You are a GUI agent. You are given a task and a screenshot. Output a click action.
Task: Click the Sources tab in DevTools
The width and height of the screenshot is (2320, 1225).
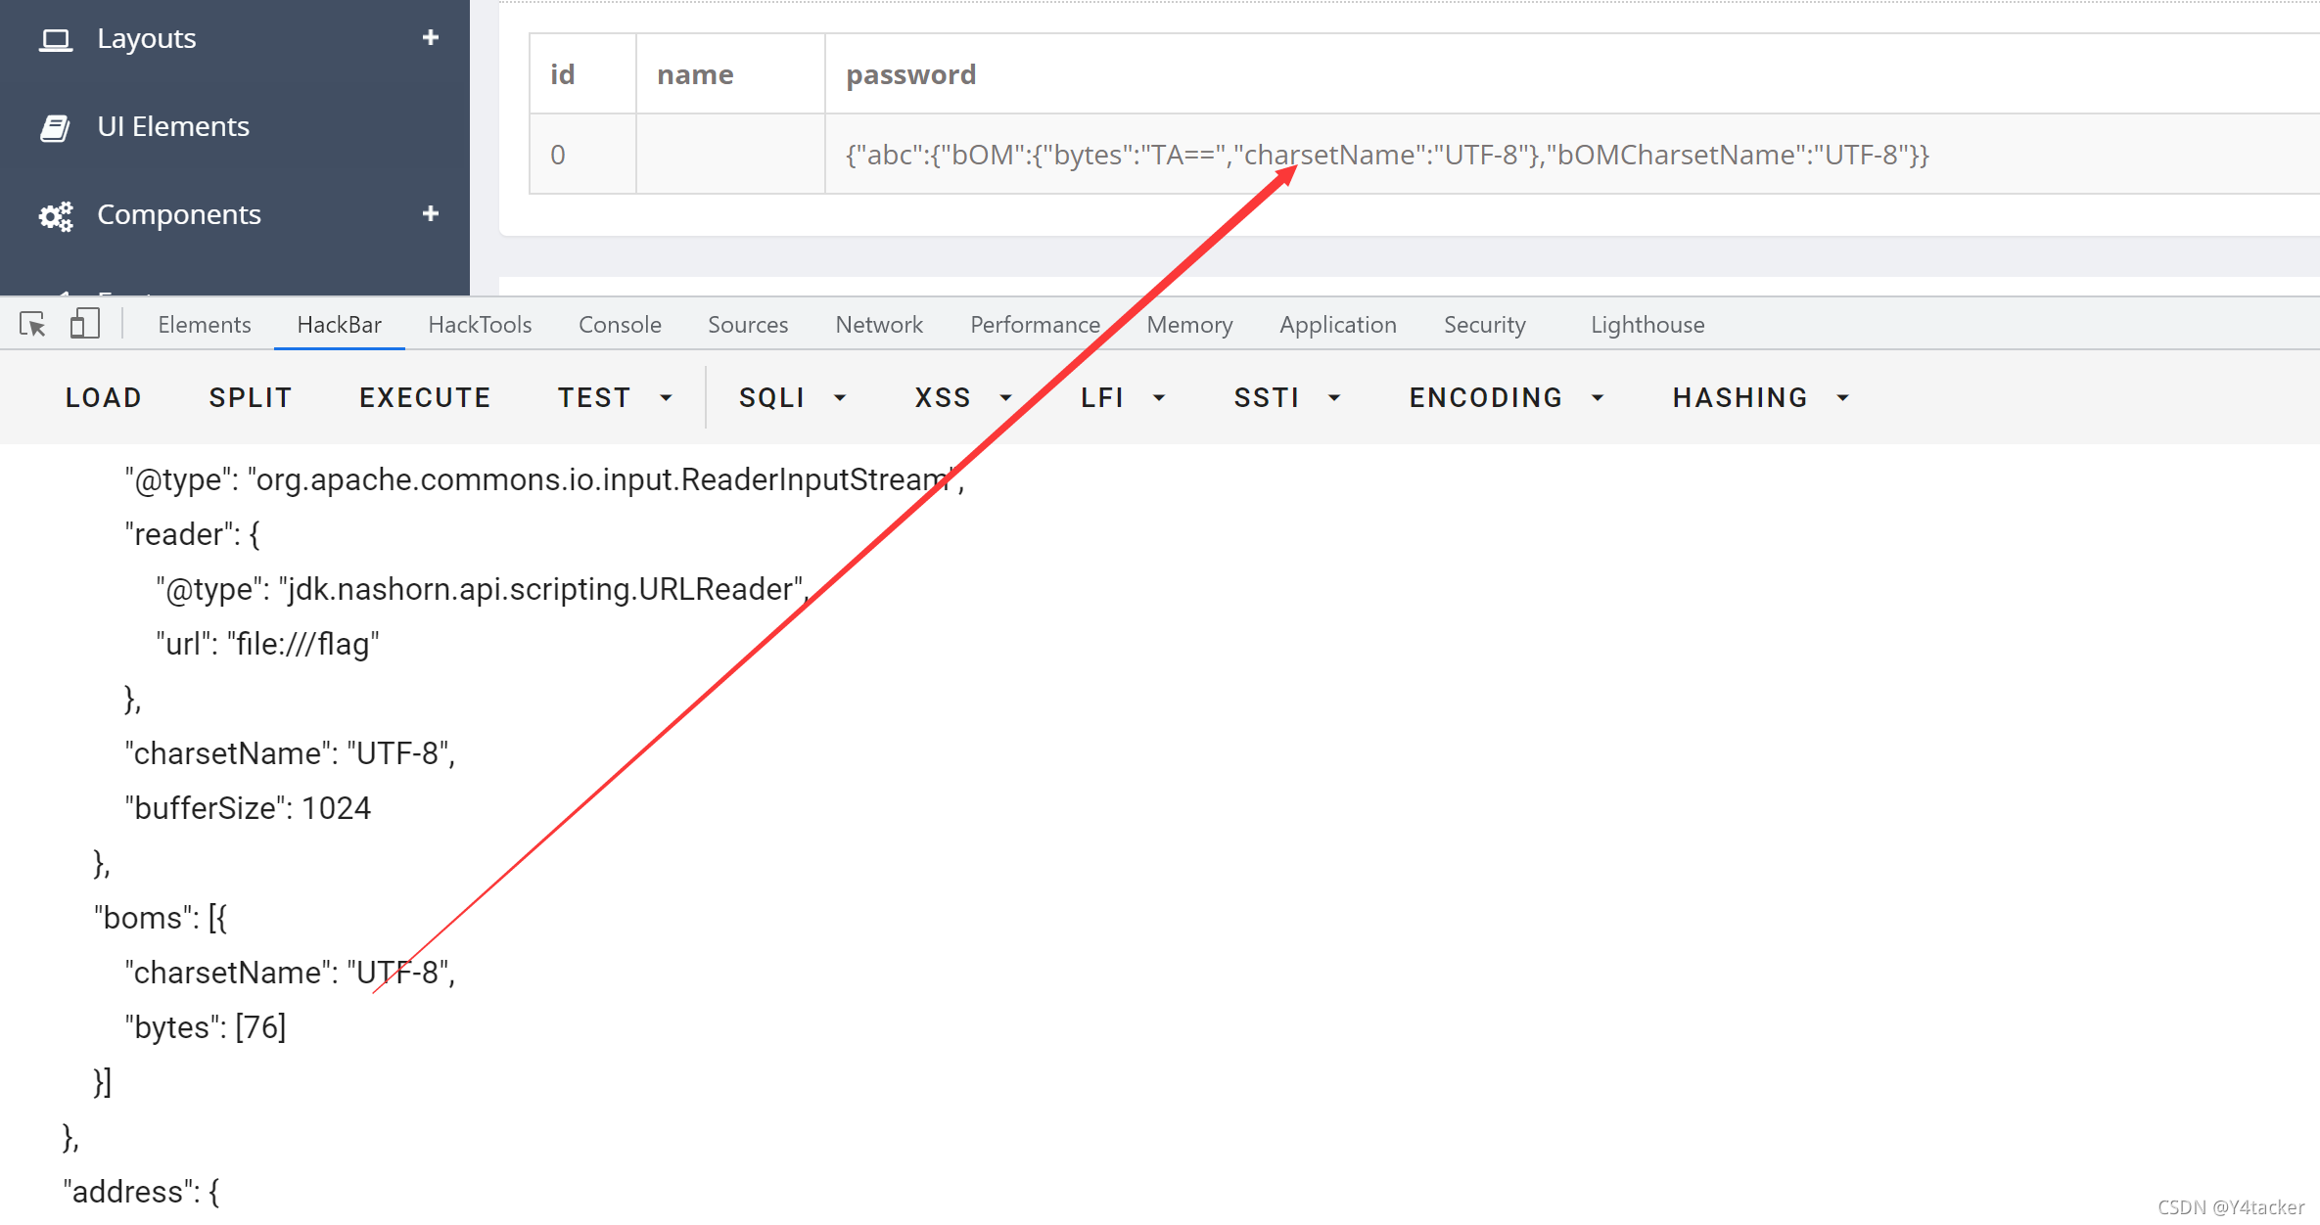[747, 324]
